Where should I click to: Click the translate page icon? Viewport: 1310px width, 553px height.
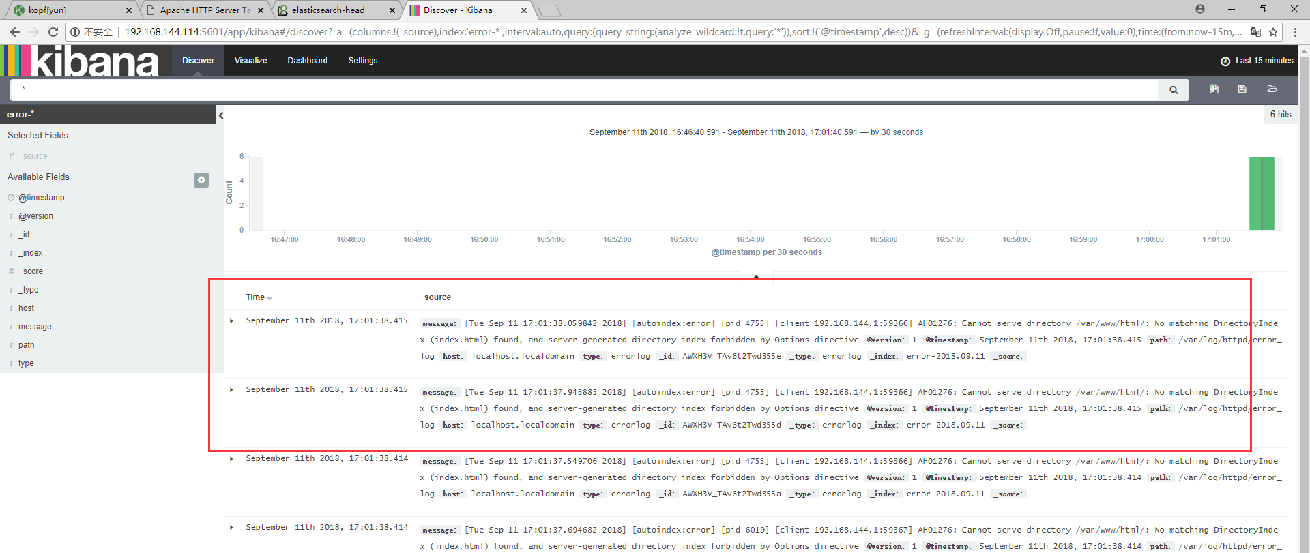click(1256, 32)
